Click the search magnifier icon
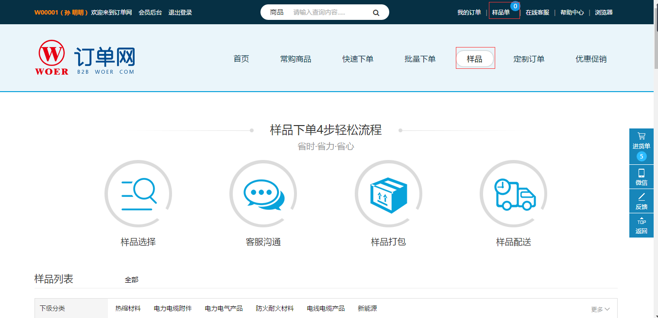The width and height of the screenshot is (658, 318). pos(376,12)
